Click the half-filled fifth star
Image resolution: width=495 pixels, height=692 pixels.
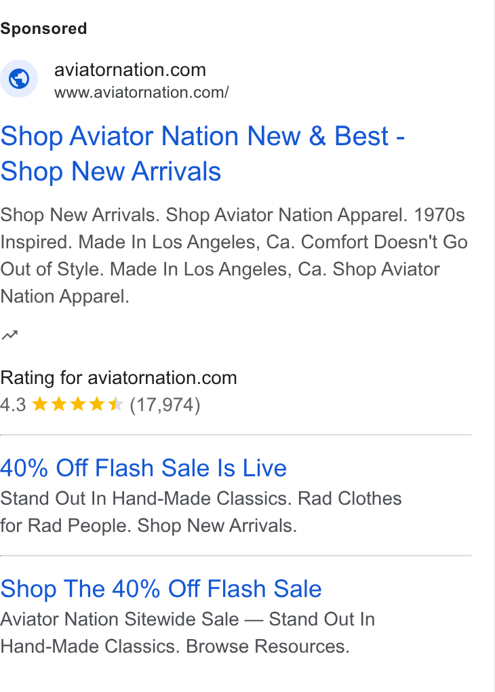click(115, 404)
